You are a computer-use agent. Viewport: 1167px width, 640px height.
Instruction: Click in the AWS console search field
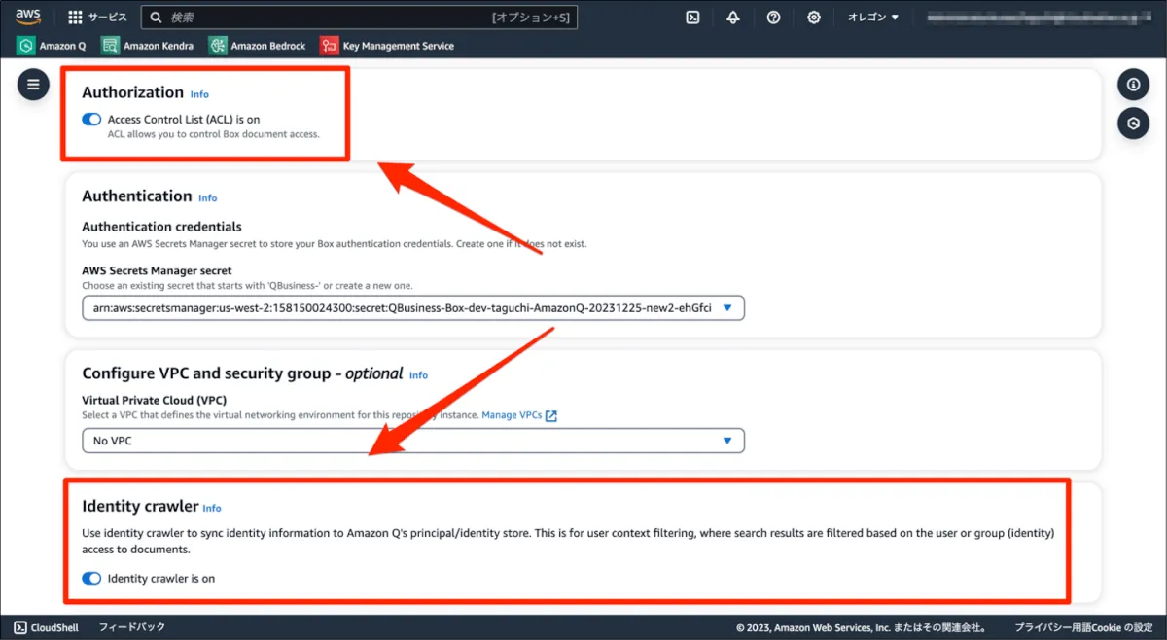click(x=331, y=18)
